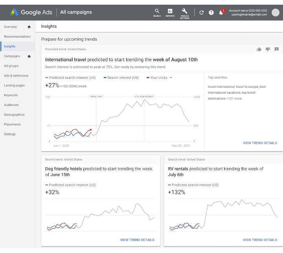Give thumbs up on International travel trend
Screen dimensions: 283x253
(x=259, y=49)
